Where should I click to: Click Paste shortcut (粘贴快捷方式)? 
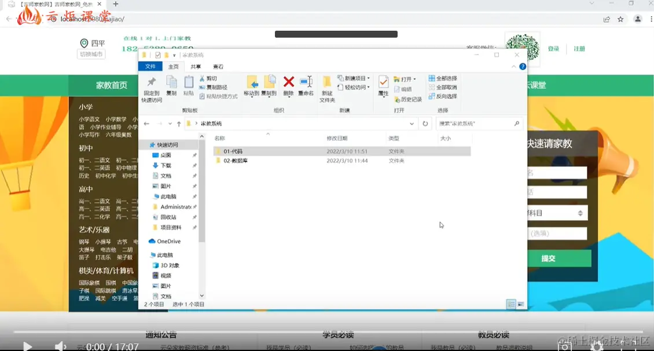coord(218,96)
